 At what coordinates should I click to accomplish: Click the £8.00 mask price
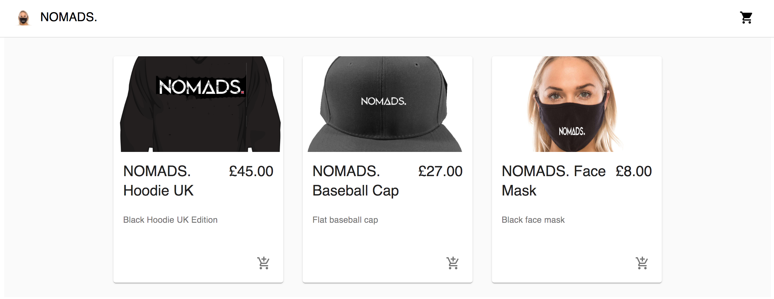pos(634,171)
